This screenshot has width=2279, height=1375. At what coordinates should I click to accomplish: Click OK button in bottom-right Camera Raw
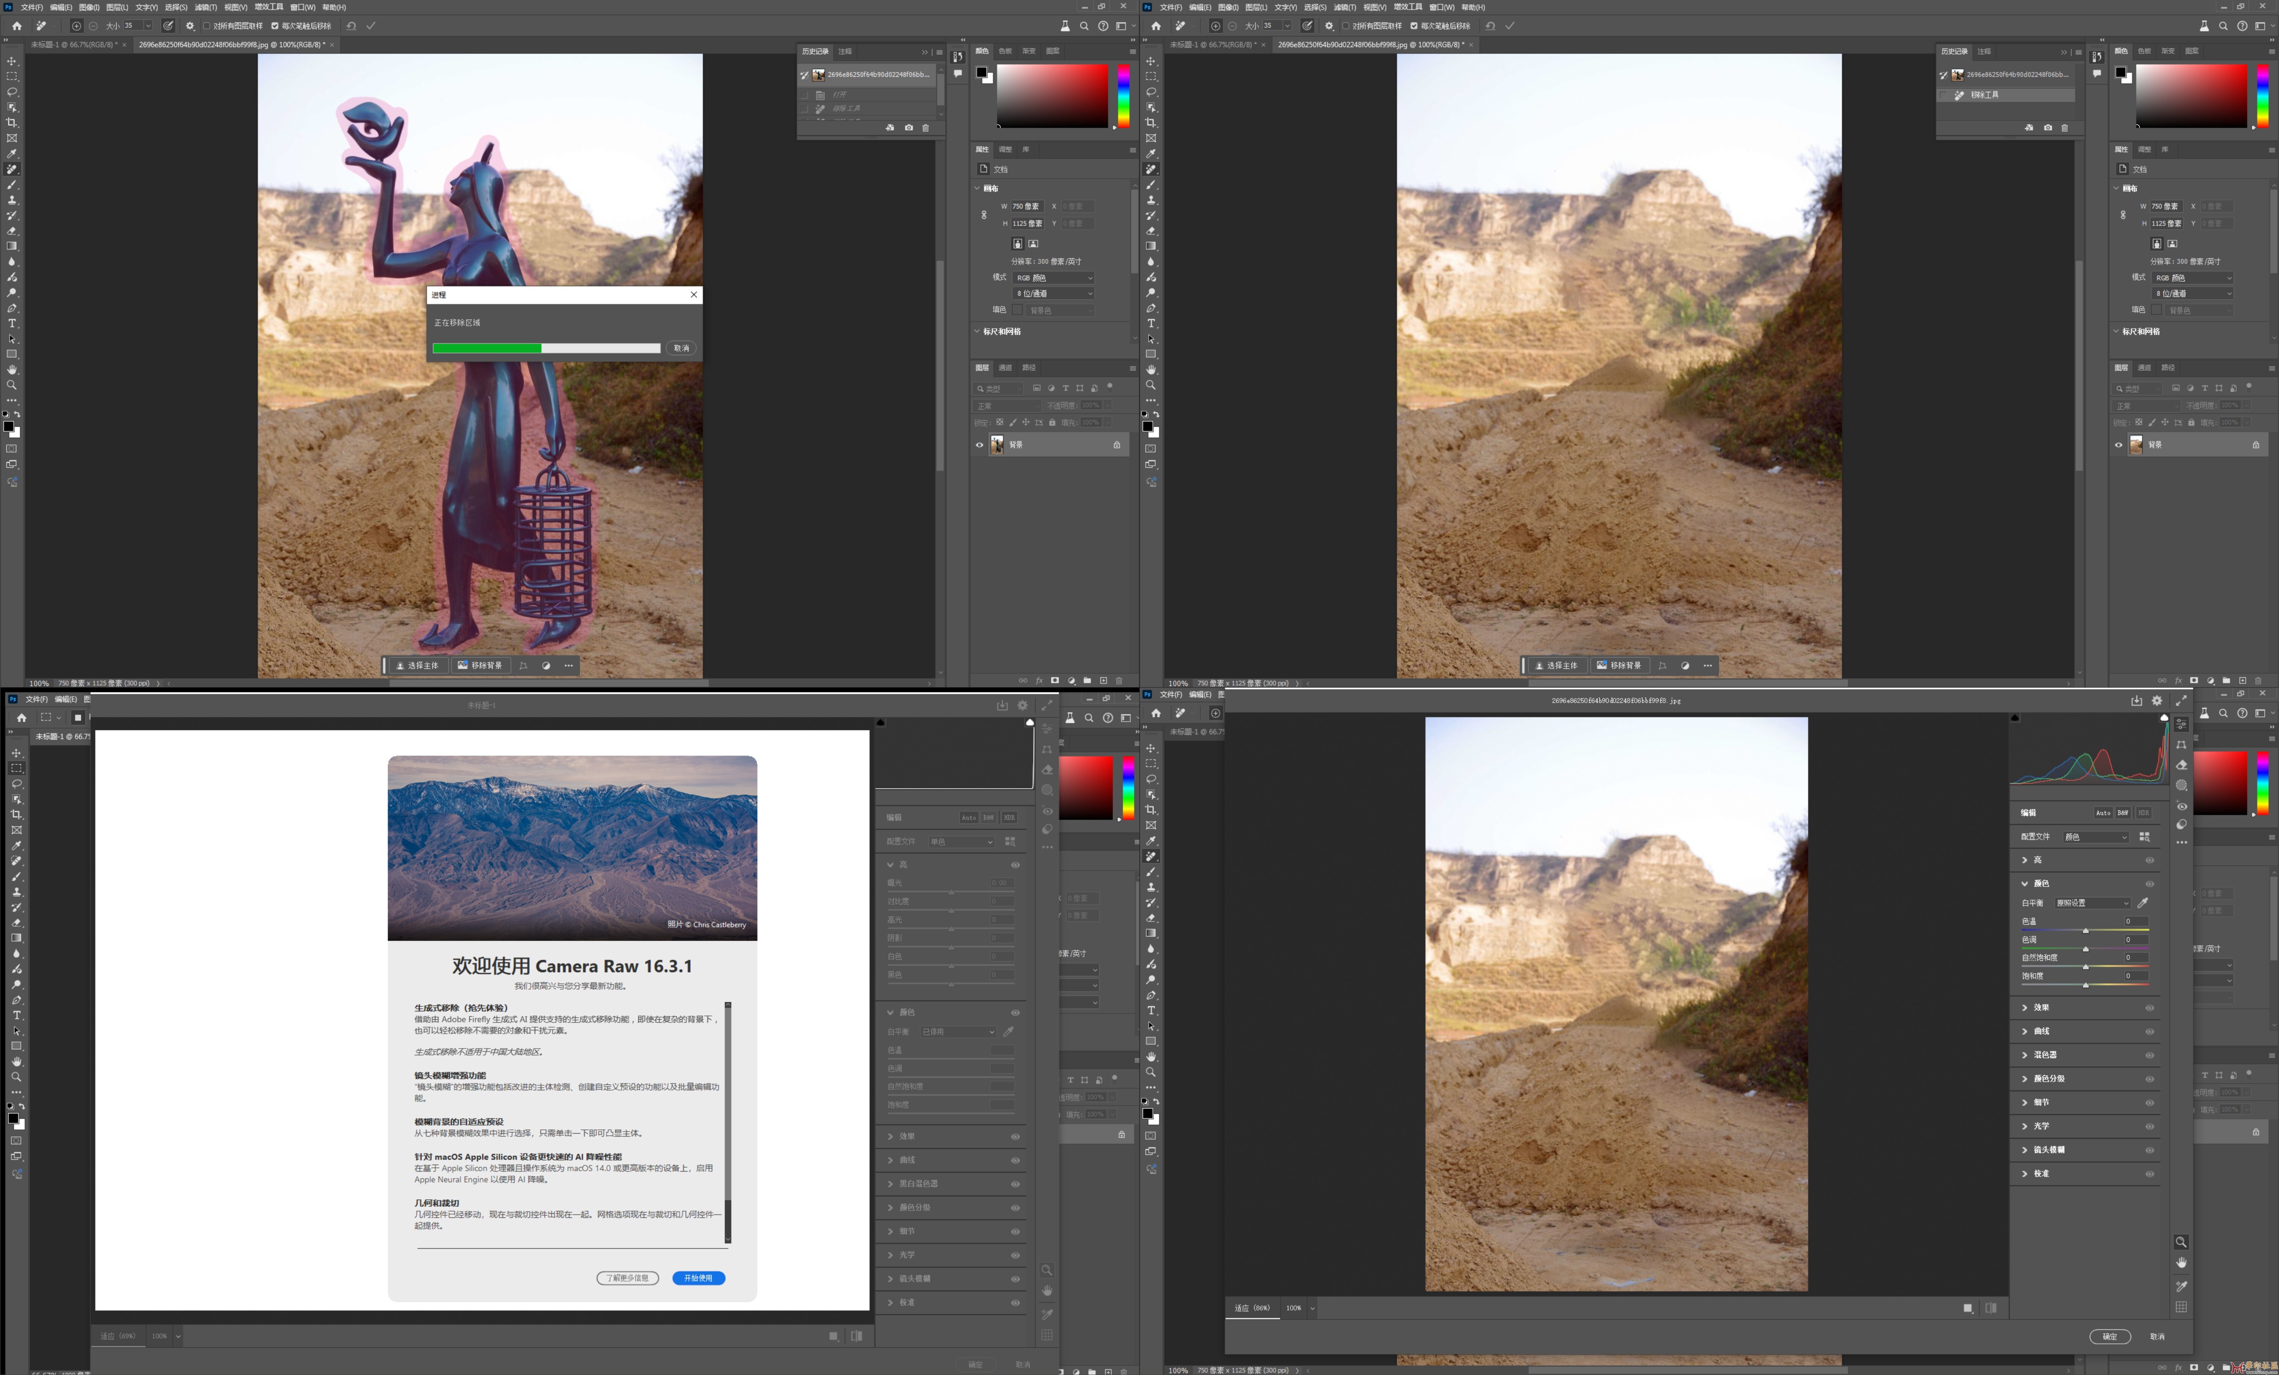[x=2110, y=1336]
